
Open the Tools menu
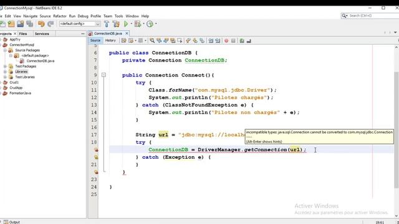coord(118,16)
